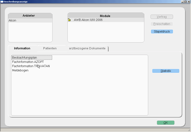The width and height of the screenshot is (191, 132).
Task: Switch to the Information tab
Action: (22, 49)
